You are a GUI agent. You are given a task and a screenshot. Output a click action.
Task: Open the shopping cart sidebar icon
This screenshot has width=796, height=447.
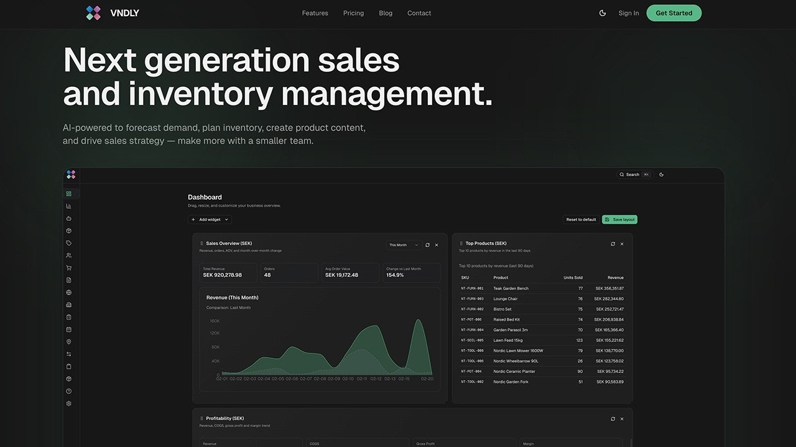click(x=69, y=268)
